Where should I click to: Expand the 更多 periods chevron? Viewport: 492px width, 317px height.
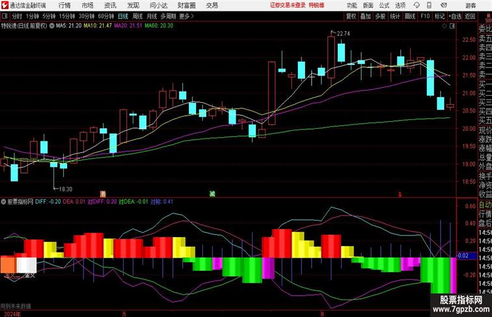tap(187, 16)
